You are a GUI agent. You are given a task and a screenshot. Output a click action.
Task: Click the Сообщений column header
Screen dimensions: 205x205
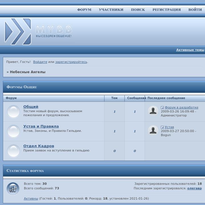(x=137, y=98)
